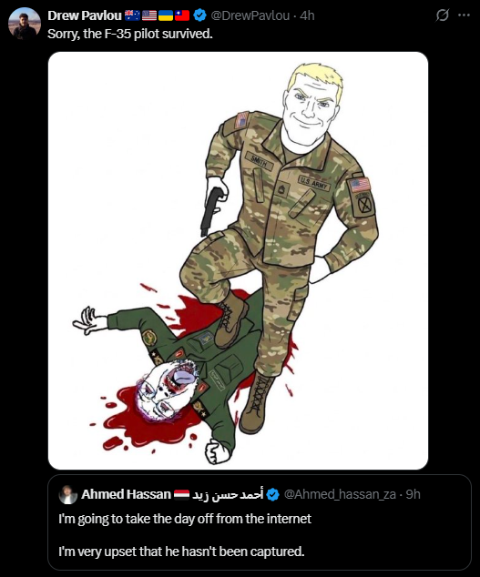480x577 pixels.
Task: Open the Drew Pavlou display name link
Action: coord(85,15)
